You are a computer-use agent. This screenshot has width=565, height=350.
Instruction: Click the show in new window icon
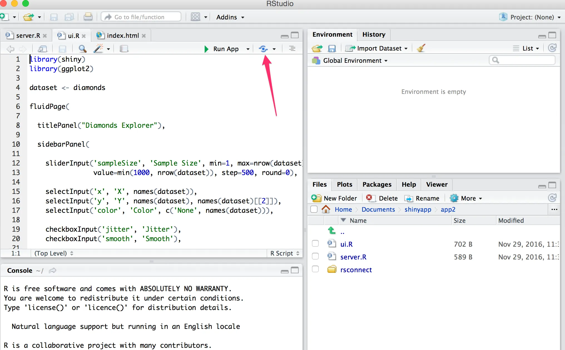coord(42,49)
